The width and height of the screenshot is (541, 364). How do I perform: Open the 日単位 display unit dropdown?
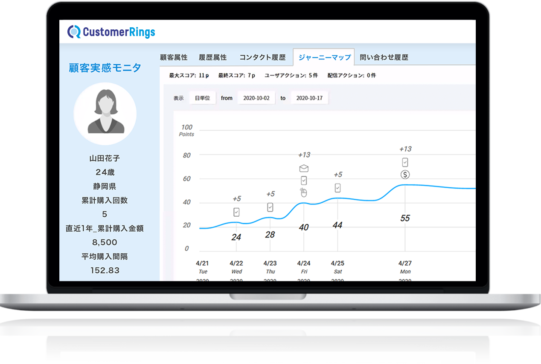click(x=202, y=98)
